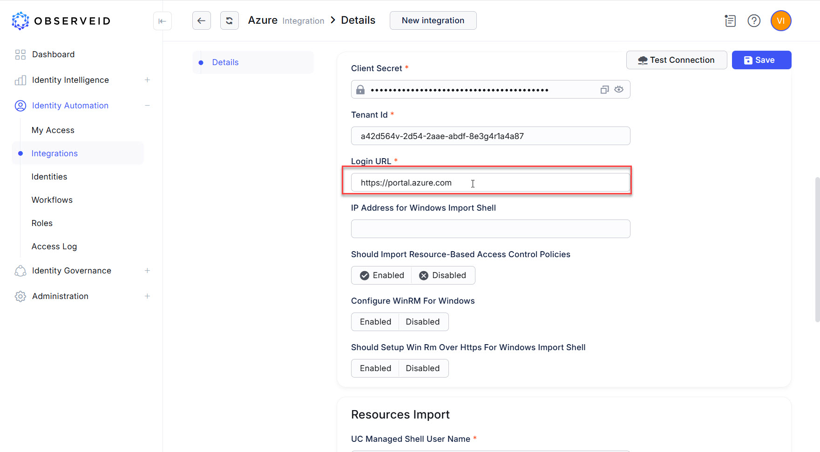
Task: Reveal Client Secret with eye icon
Action: click(x=619, y=89)
